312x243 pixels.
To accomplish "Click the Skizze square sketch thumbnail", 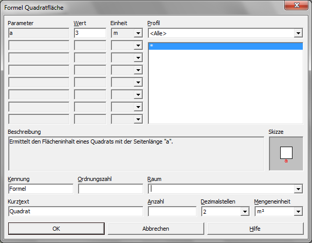I will 286,153.
